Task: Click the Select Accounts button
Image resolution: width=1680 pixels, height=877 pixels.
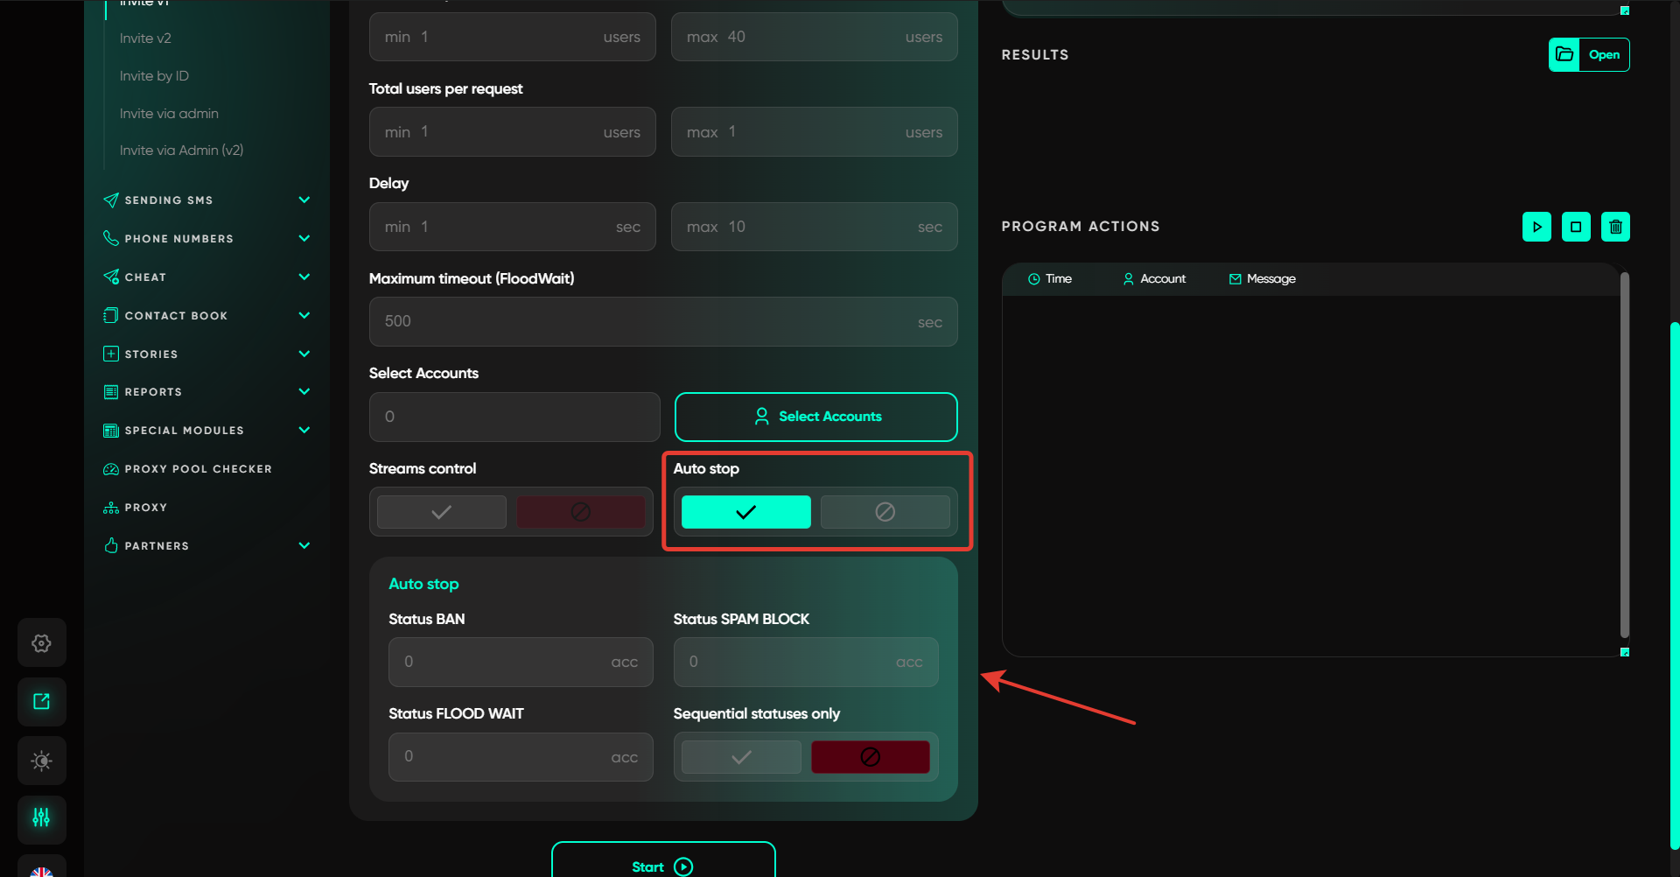Action: coord(815,417)
